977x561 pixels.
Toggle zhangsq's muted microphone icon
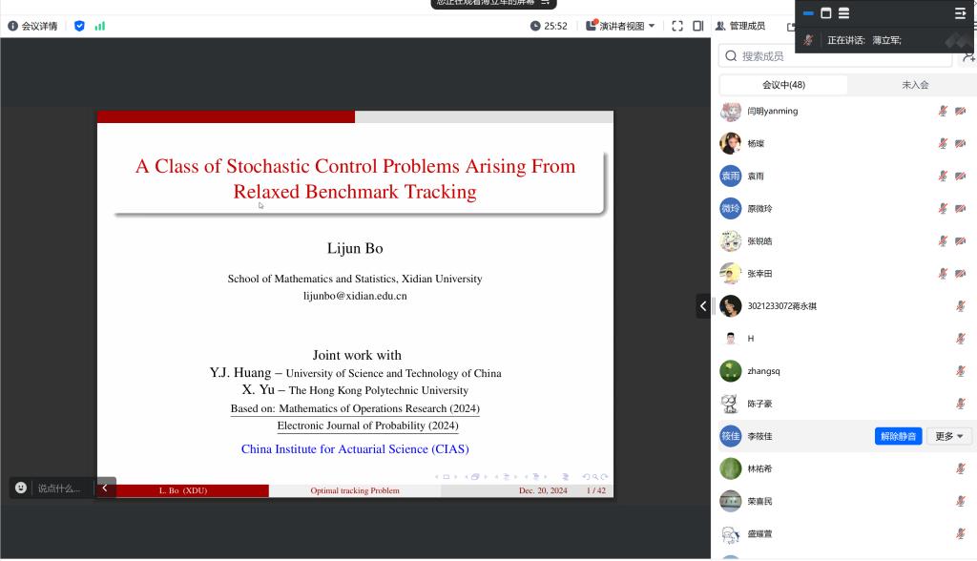coord(961,371)
